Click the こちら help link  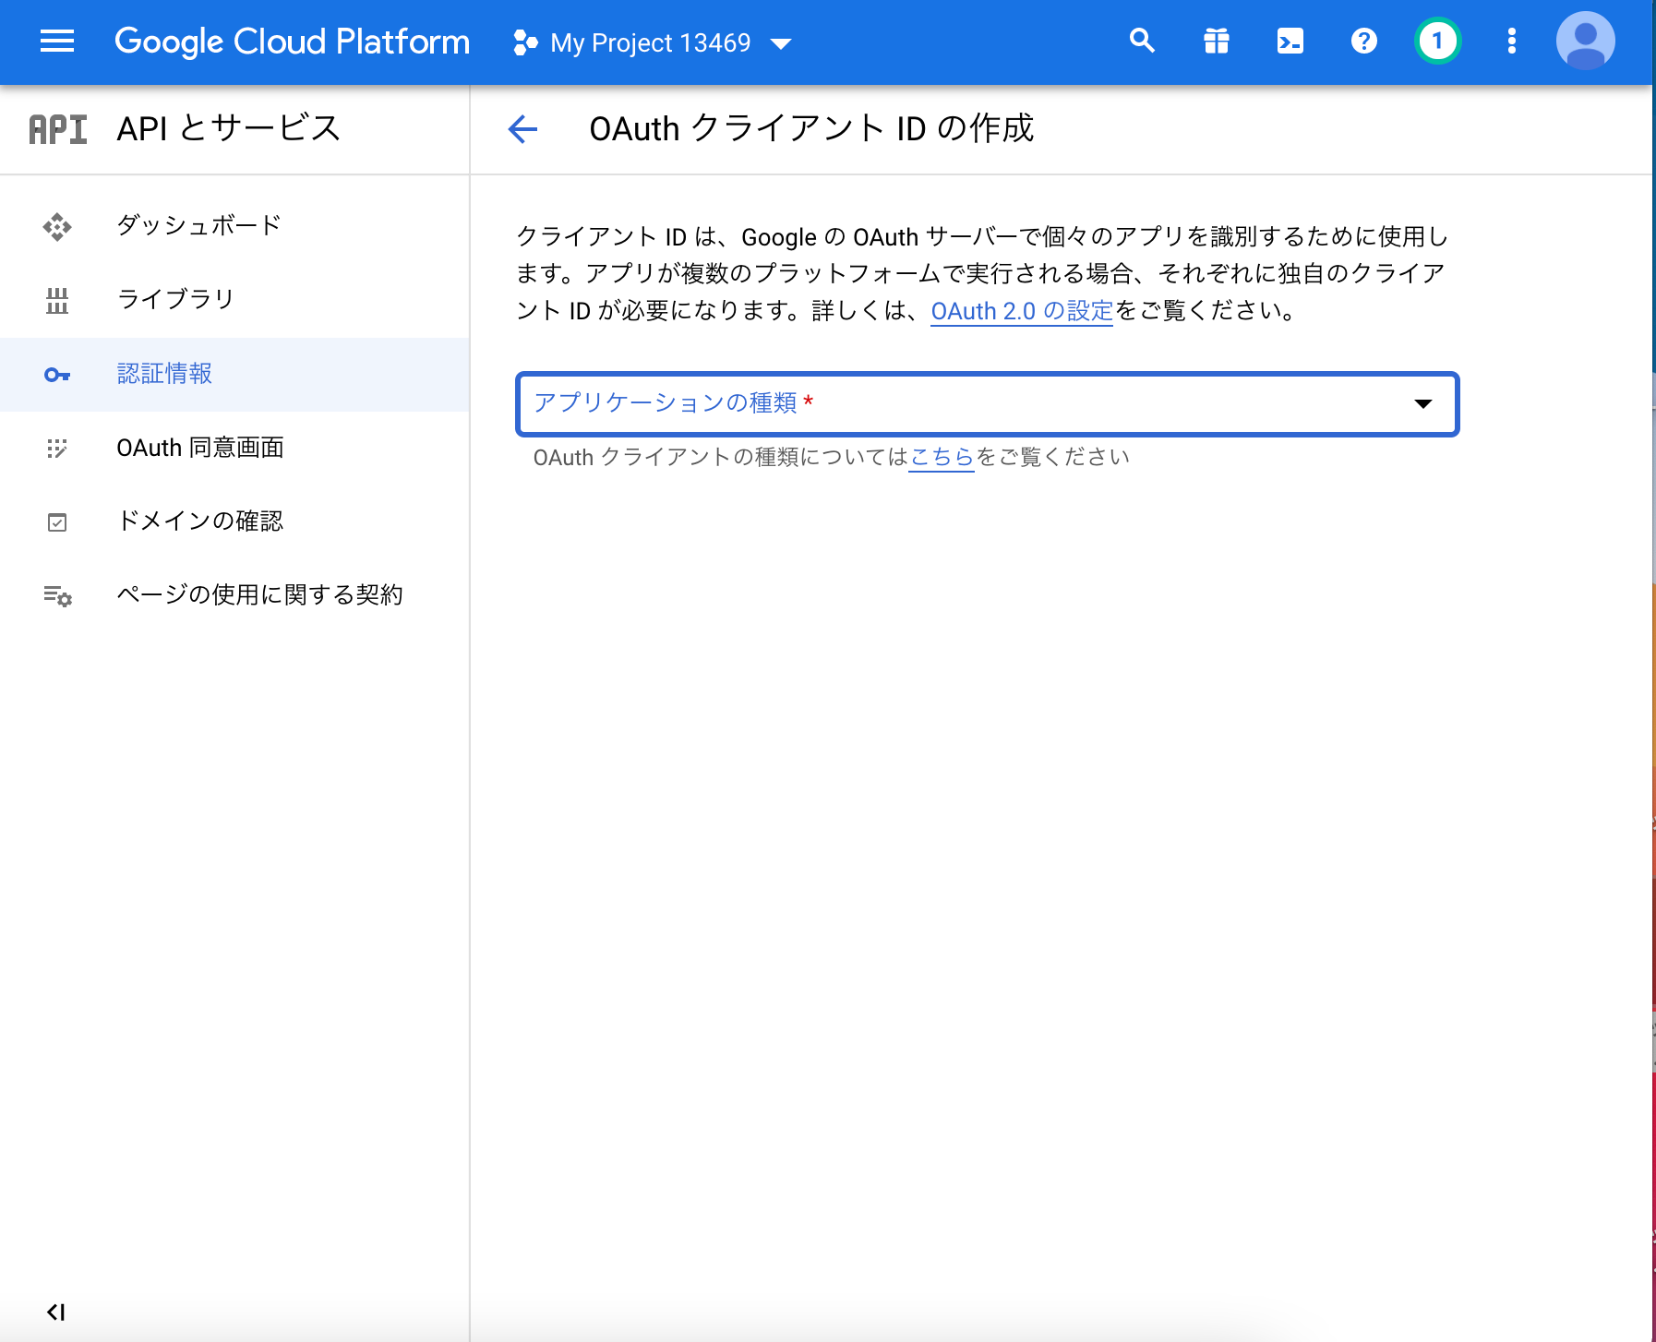(x=941, y=456)
